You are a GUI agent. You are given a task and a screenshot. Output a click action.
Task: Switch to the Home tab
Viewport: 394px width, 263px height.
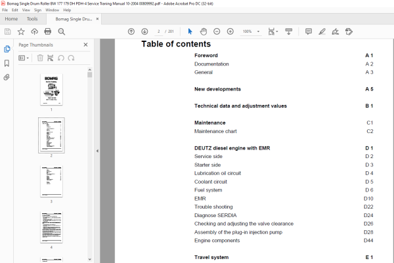click(x=11, y=19)
